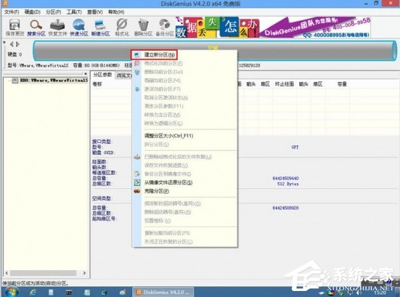400x297 pixels.
Task: Collapse the HD0 VMware disk tree node
Action: point(15,81)
